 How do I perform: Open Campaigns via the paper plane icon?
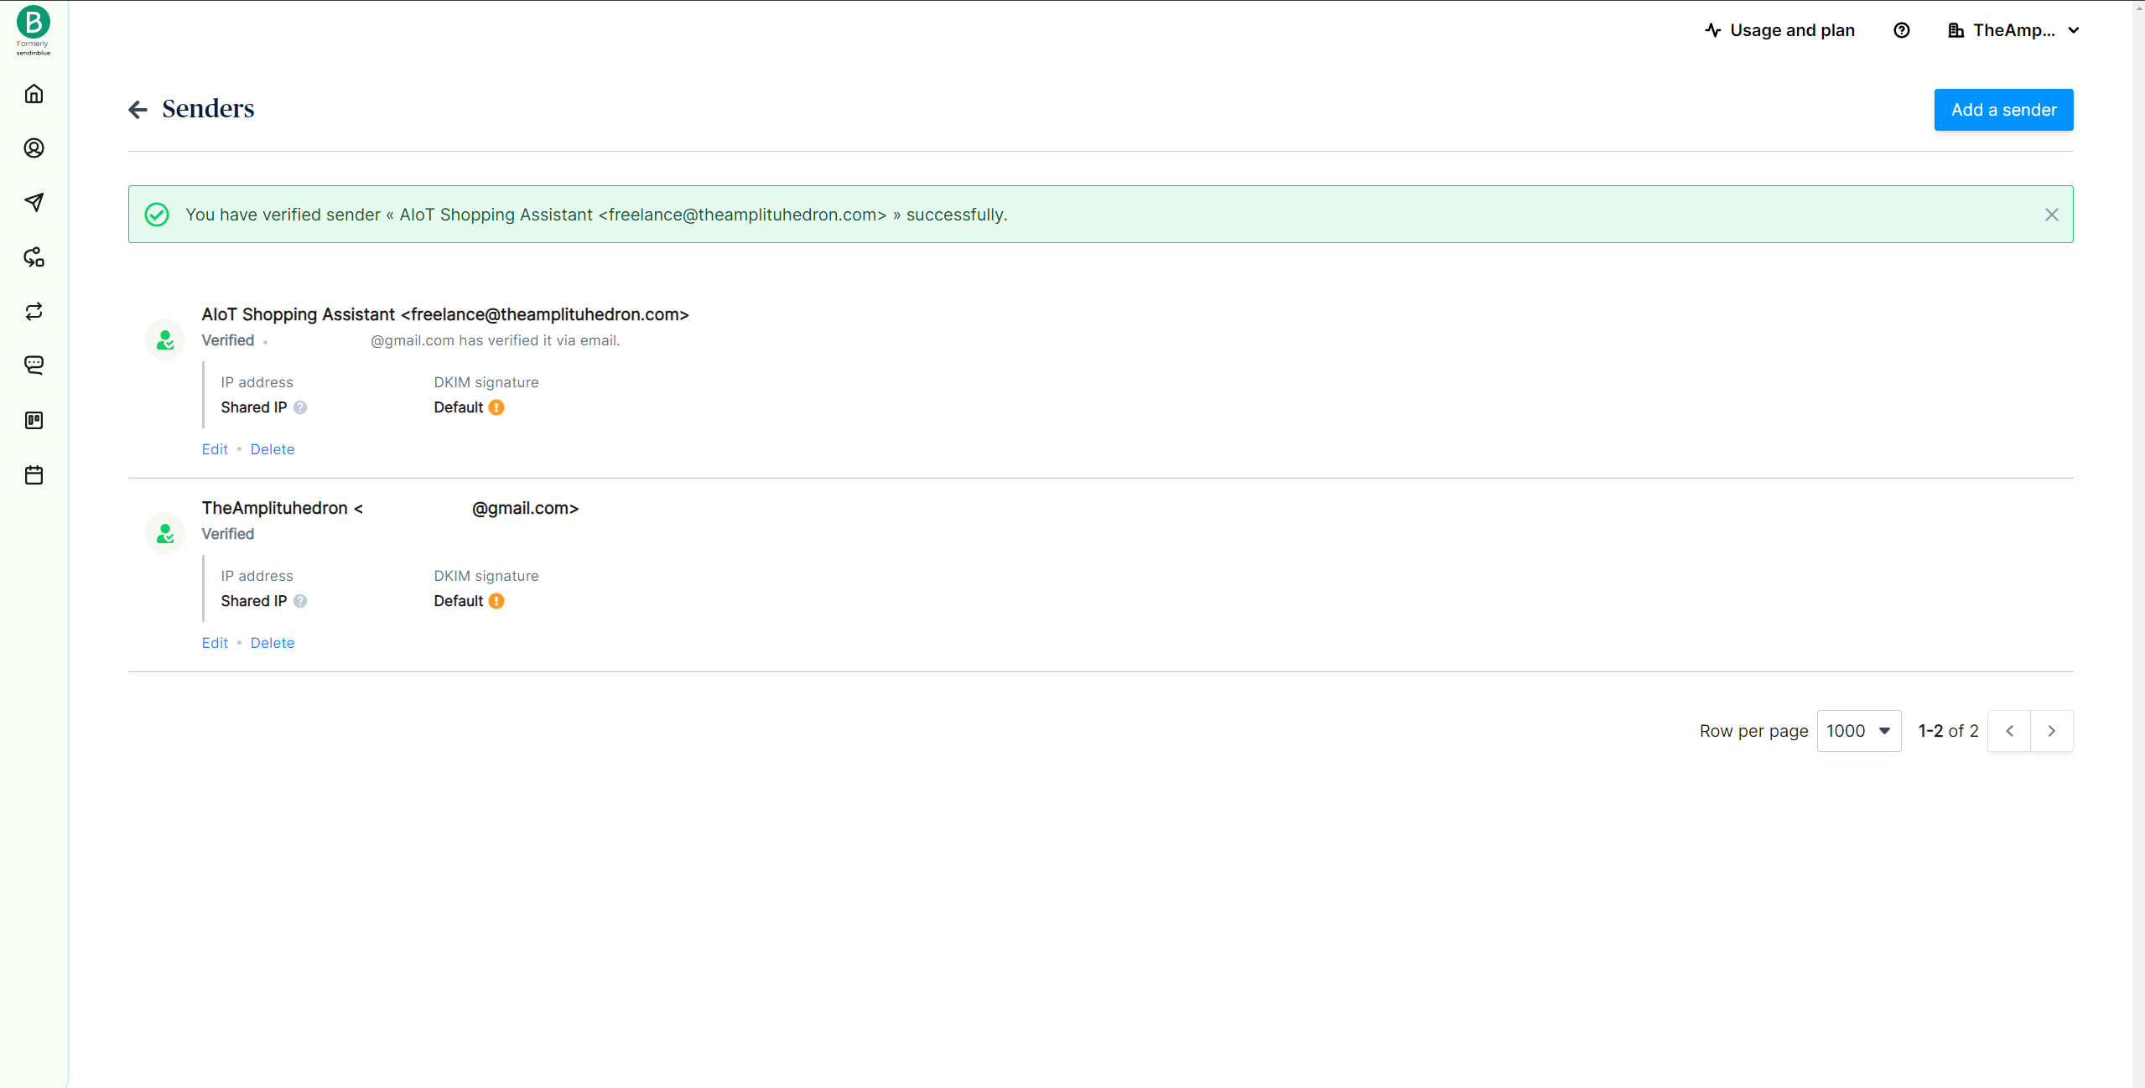[34, 202]
